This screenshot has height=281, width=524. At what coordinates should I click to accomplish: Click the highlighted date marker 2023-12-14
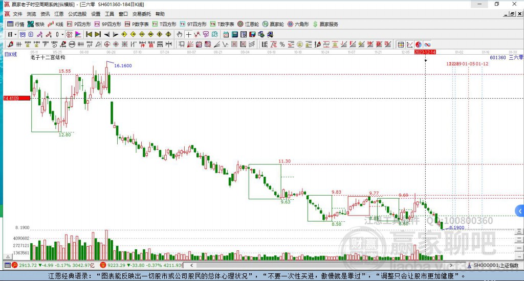[425, 52]
